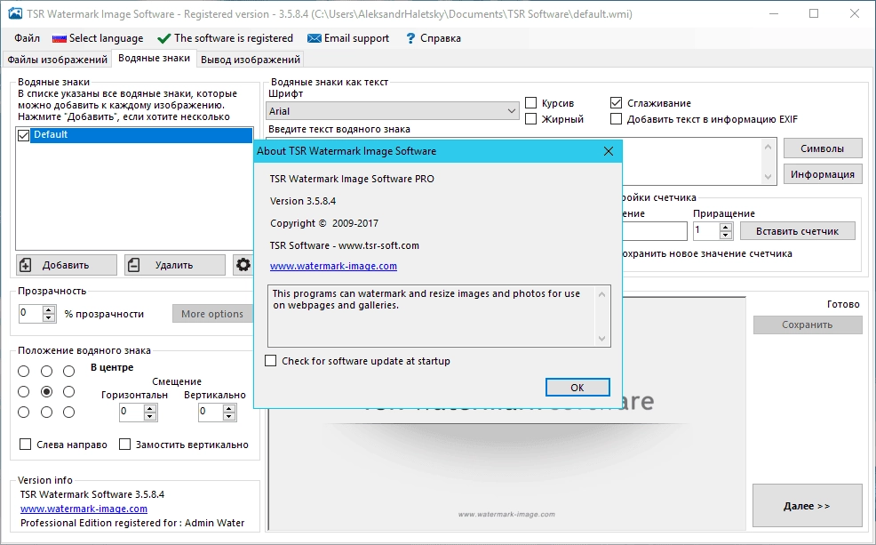The width and height of the screenshot is (876, 545).
Task: Click the Вставить счетчик button
Action: tap(797, 231)
